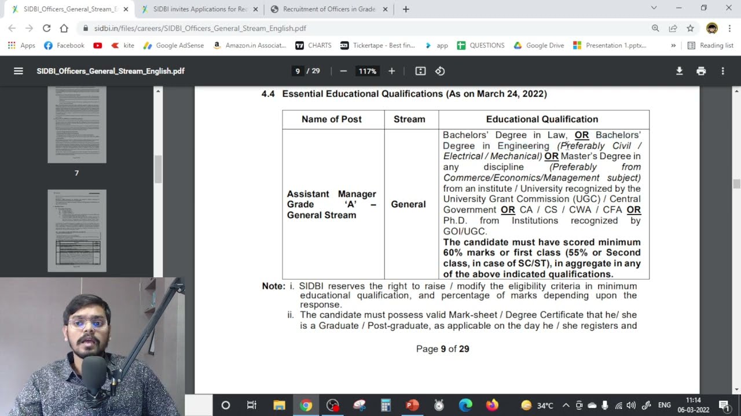Open the Amazon.in Associates bookmark
The image size is (741, 416).
click(250, 45)
